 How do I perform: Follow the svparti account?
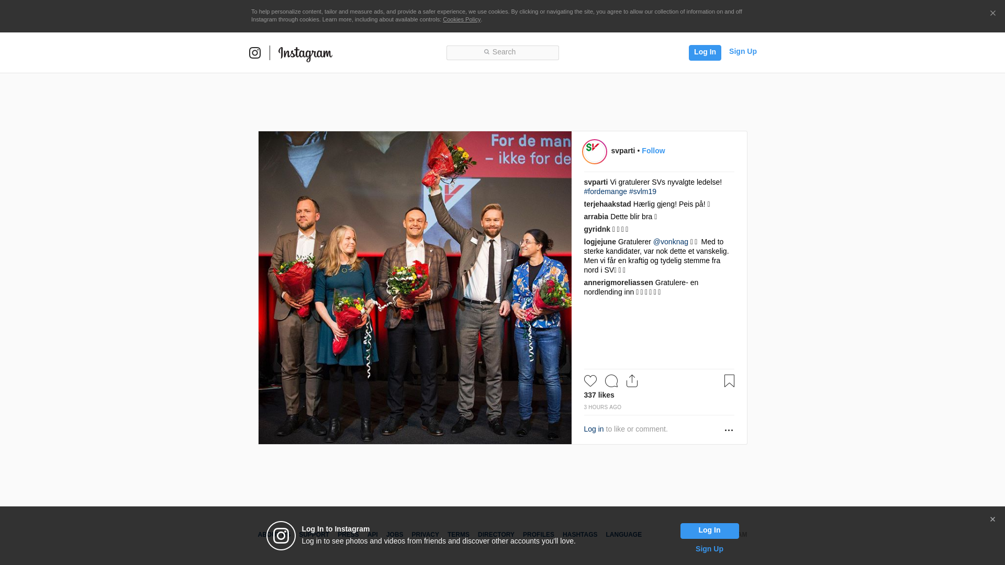pos(653,151)
